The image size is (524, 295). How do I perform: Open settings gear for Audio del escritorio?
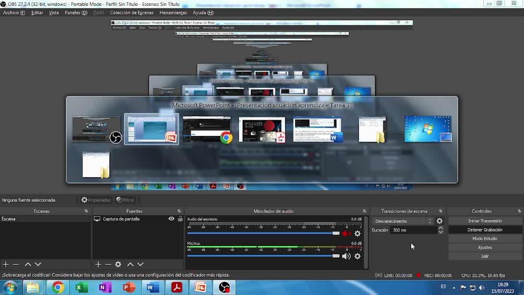point(357,234)
